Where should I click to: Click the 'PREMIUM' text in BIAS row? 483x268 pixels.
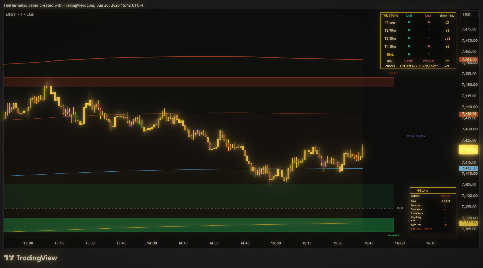click(429, 61)
